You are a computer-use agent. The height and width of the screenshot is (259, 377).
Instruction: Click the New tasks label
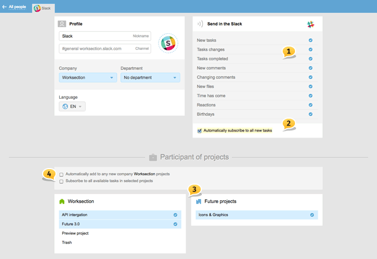(207, 40)
